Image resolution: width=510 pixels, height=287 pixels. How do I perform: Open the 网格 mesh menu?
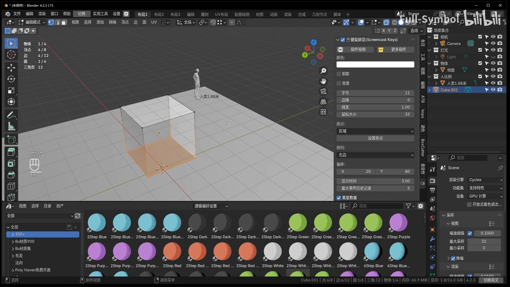[112, 22]
